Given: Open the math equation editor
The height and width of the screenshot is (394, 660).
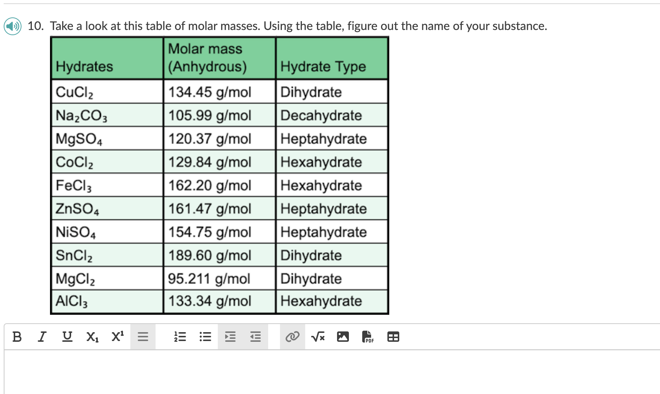Looking at the screenshot, I should point(318,336).
